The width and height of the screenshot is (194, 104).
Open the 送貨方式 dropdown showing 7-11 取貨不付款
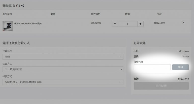[63, 69]
